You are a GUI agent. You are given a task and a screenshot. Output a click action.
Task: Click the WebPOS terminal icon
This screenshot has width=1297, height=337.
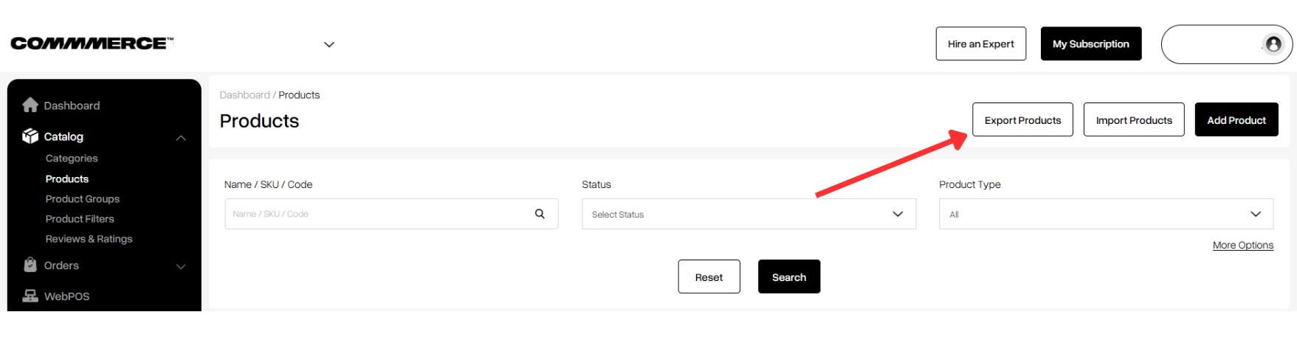pos(30,296)
